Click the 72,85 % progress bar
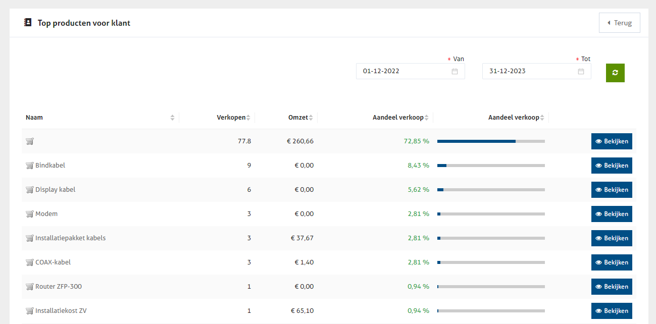The height and width of the screenshot is (324, 656). [490, 141]
